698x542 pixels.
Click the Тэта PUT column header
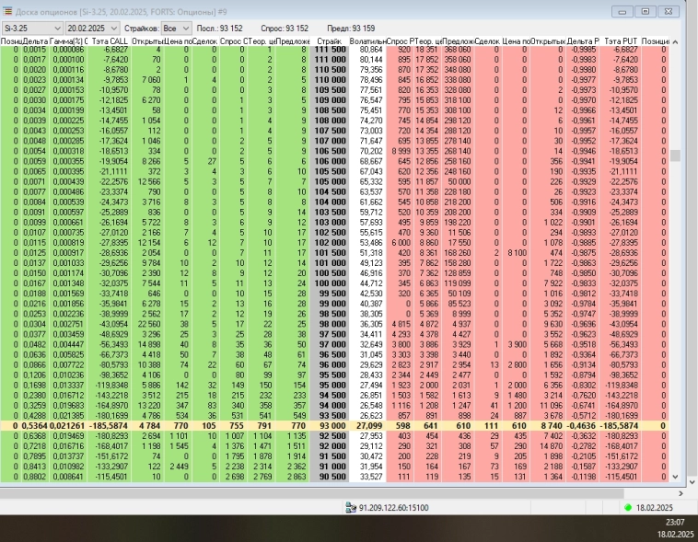622,42
